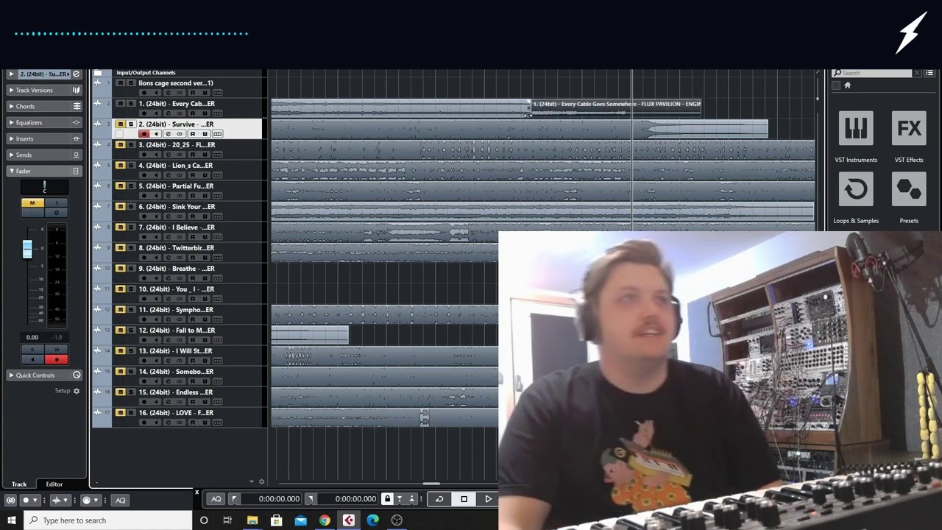
Task: Toggle monitor on the 2. Survive track
Action: (156, 134)
